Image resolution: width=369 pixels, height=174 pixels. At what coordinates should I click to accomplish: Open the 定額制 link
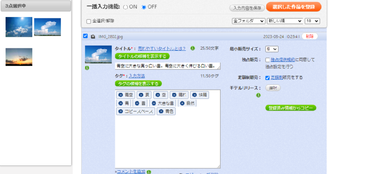click(276, 77)
